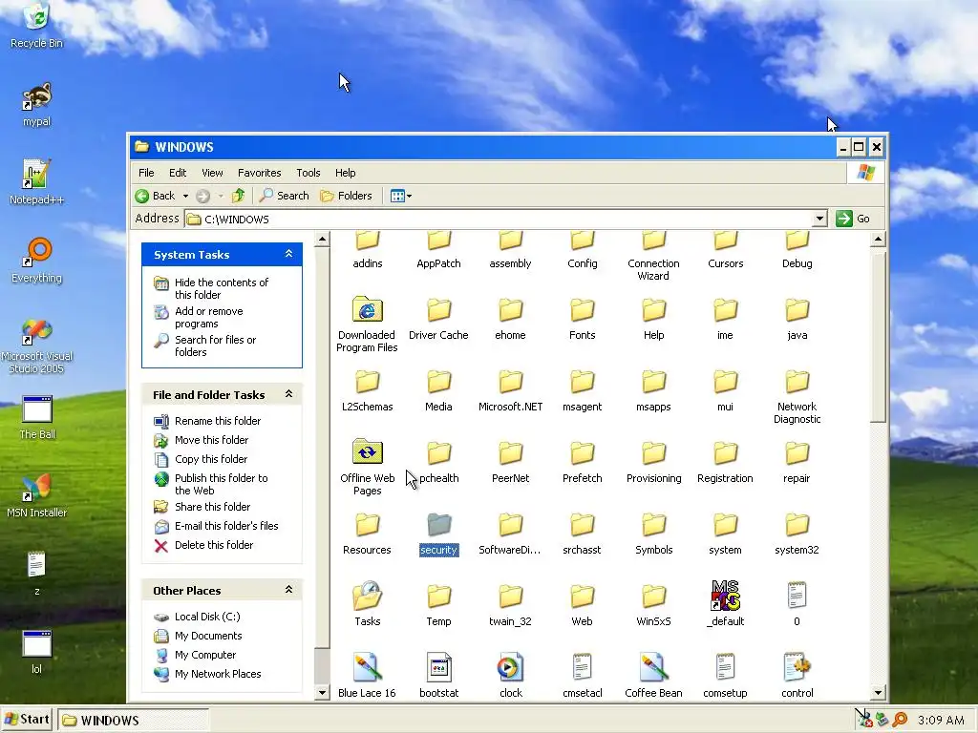Toggle the Folders pane button
The width and height of the screenshot is (978, 733).
coord(346,196)
